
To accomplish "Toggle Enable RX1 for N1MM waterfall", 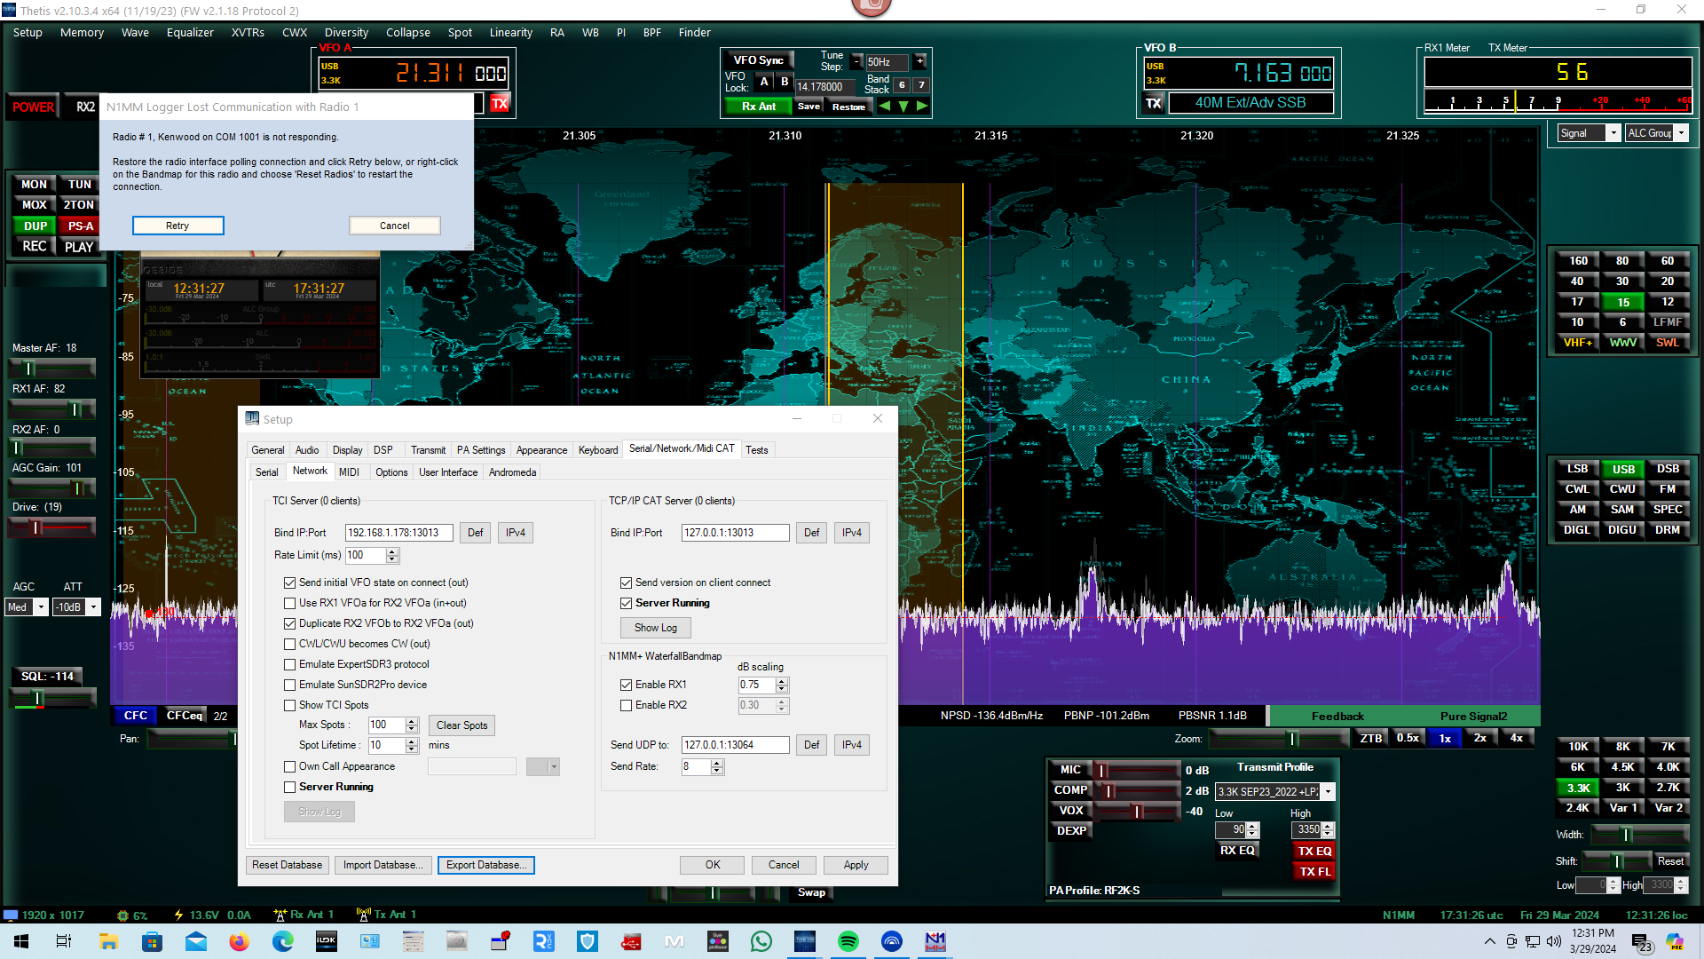I will (x=626, y=686).
